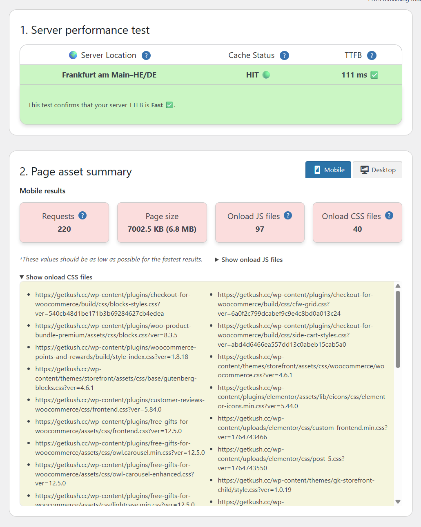Click the Onload CSS files help icon
421x527 pixels.
tap(389, 216)
